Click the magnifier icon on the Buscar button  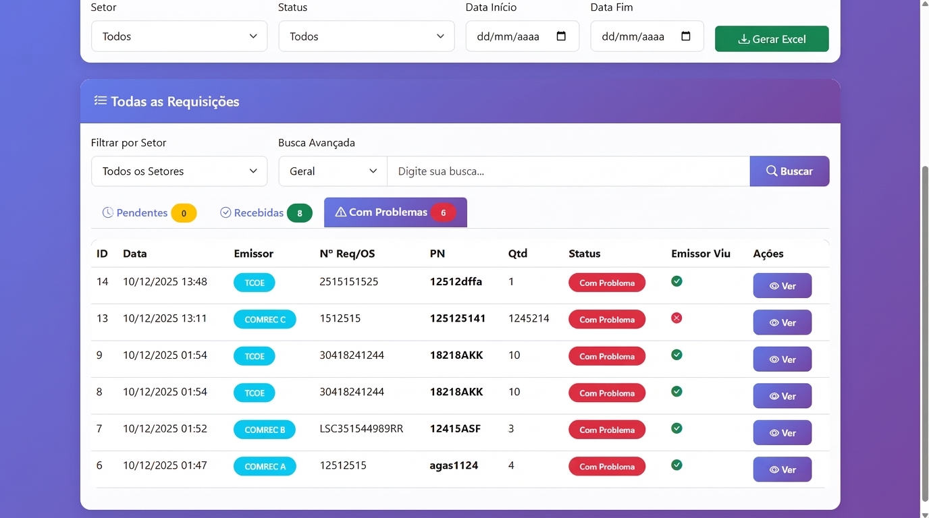click(x=772, y=171)
